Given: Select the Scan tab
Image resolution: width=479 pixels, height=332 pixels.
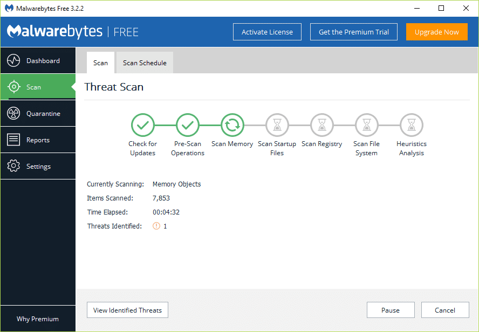Looking at the screenshot, I should pyautogui.click(x=100, y=63).
